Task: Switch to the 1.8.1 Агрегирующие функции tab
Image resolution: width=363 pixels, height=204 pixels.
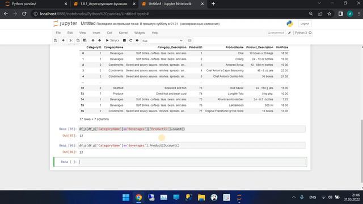Action: [104, 4]
